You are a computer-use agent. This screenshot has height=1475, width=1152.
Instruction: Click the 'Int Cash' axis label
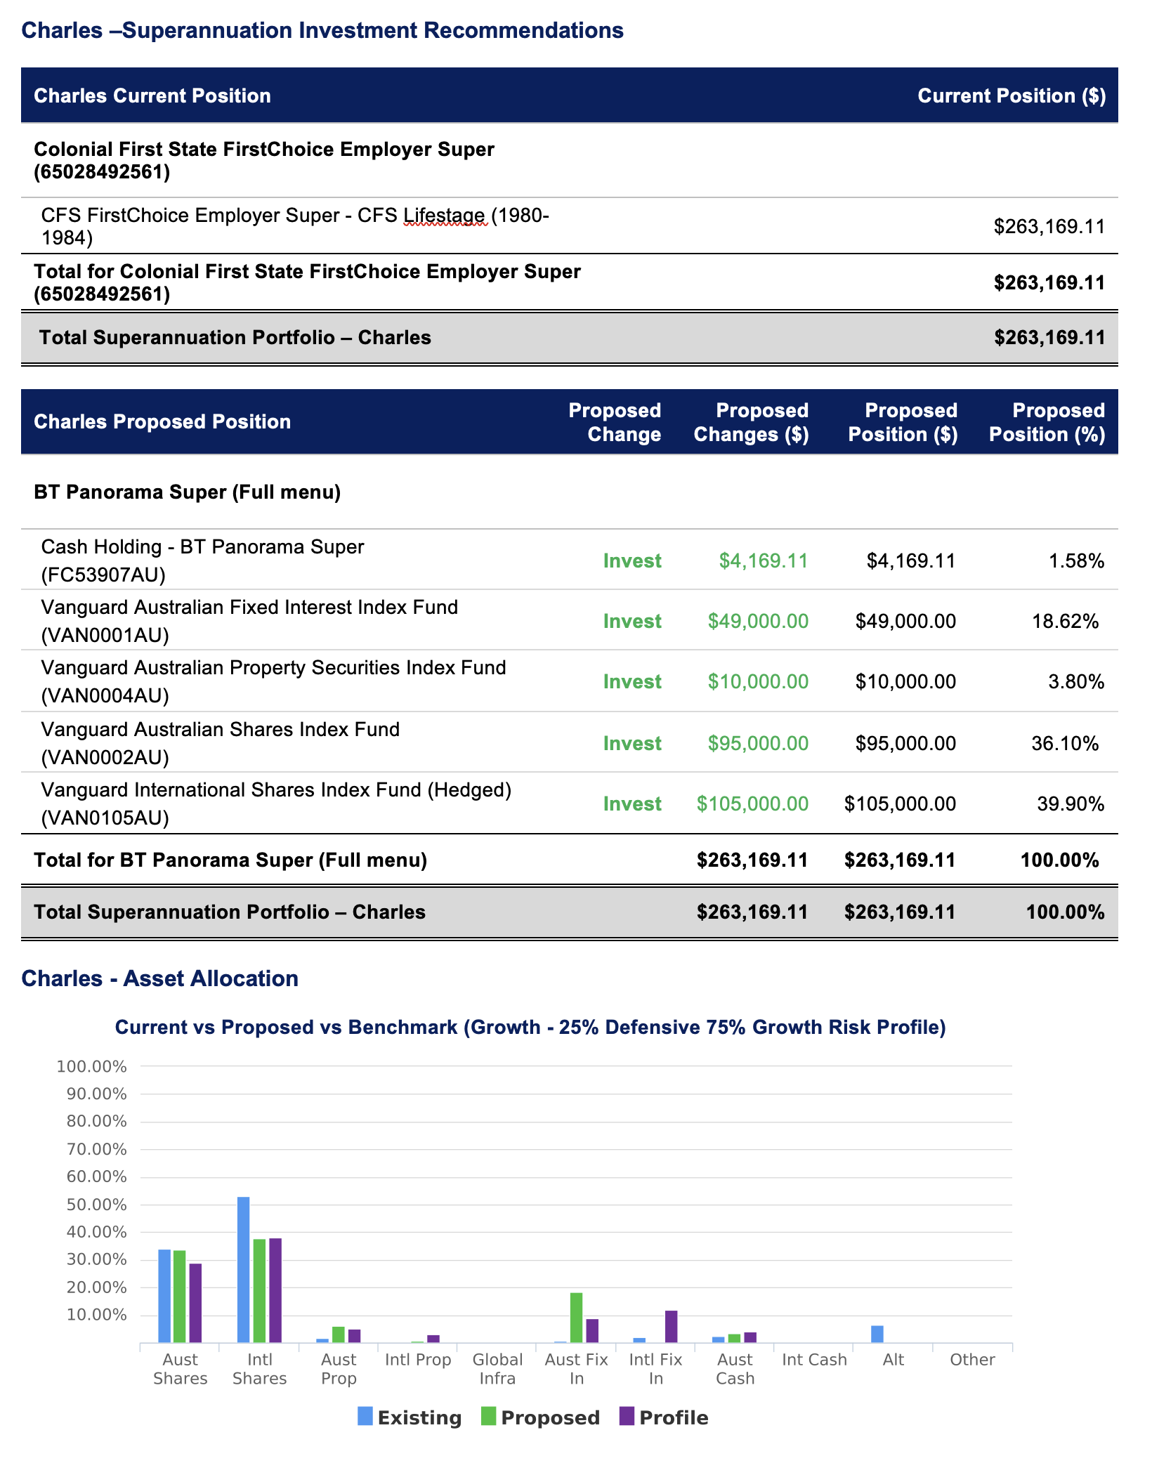[815, 1360]
